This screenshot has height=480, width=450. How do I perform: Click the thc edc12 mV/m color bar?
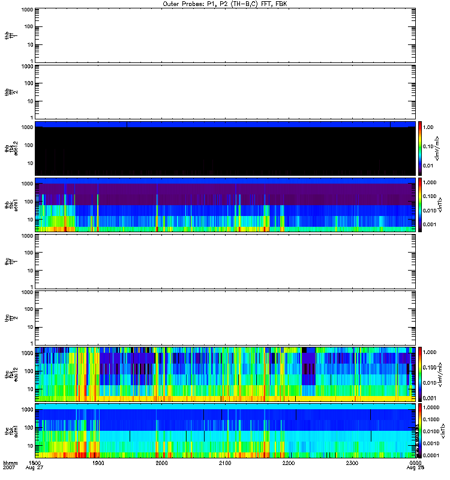pos(421,374)
